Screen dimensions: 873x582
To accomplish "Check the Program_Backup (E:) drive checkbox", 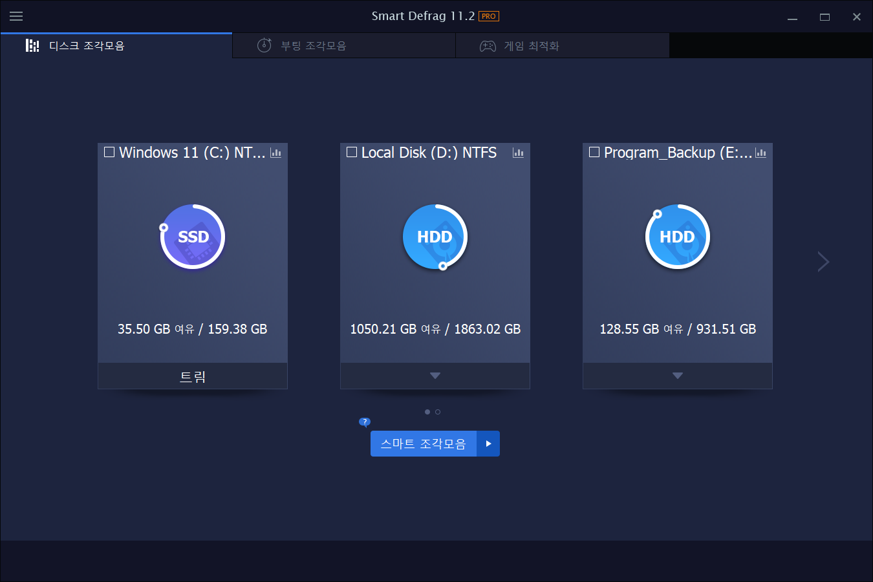I will coord(594,152).
